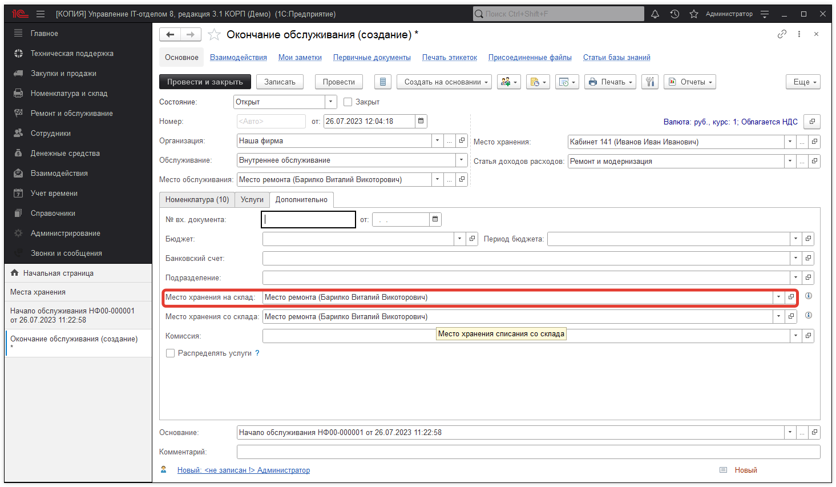Open history clock icon in title bar
The height and width of the screenshot is (487, 836).
point(675,14)
